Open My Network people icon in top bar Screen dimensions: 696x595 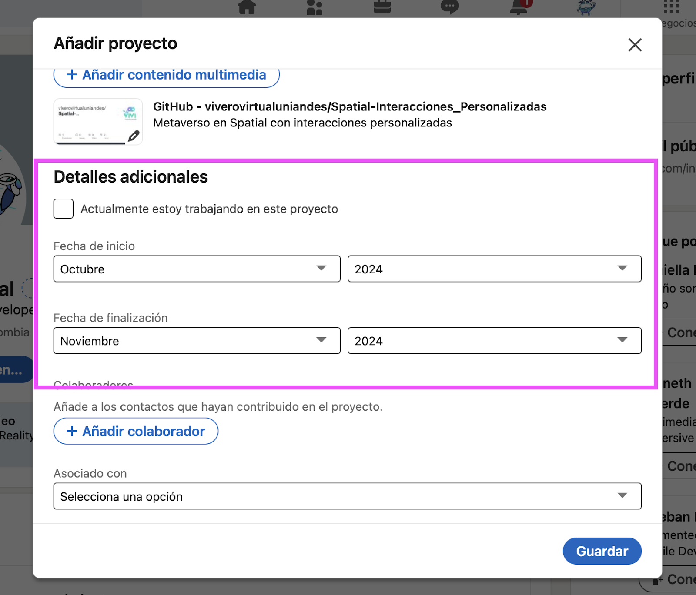coord(315,7)
